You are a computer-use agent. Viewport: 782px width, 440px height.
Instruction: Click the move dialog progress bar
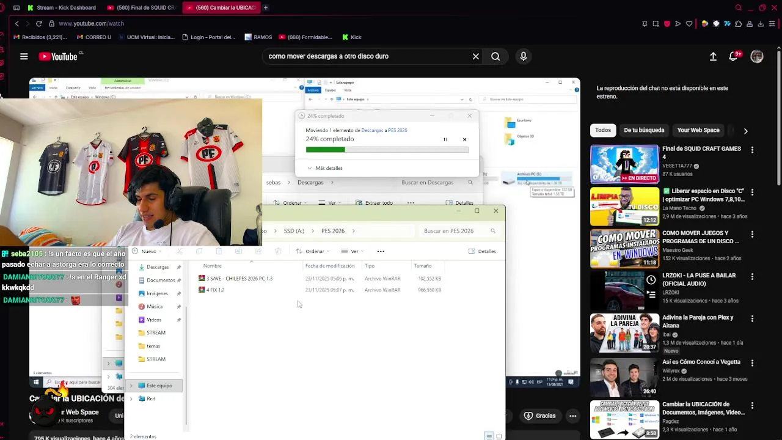(387, 150)
